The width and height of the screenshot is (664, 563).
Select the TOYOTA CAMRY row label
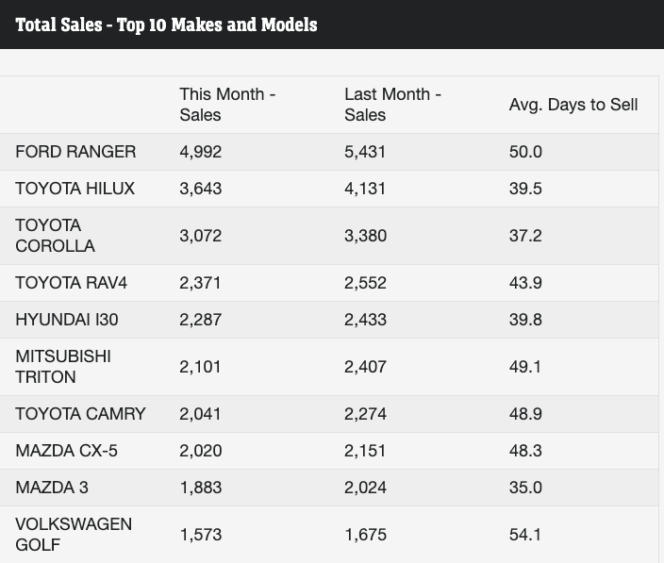[x=80, y=414]
